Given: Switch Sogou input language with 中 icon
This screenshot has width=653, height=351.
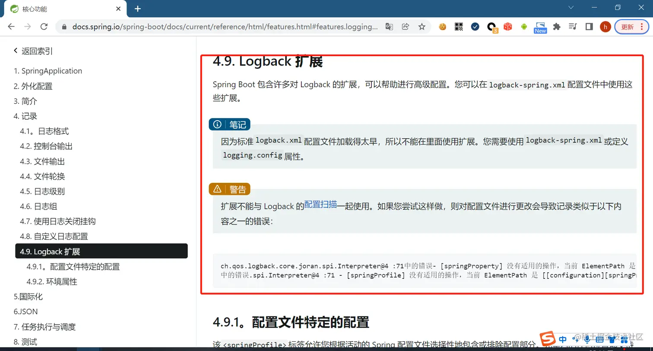Looking at the screenshot, I should (563, 339).
